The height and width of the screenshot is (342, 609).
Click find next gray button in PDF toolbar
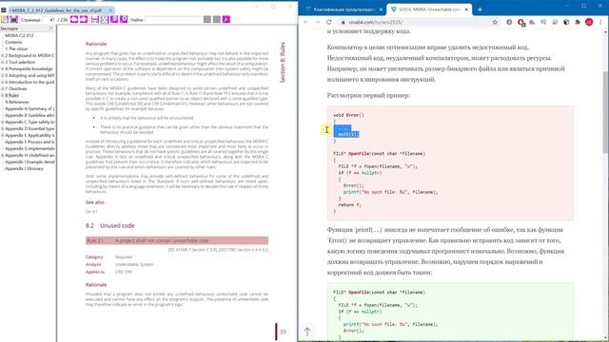tap(217, 19)
